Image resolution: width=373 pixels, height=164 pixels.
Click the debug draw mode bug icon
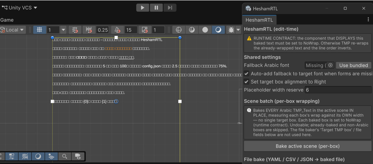[231, 30]
